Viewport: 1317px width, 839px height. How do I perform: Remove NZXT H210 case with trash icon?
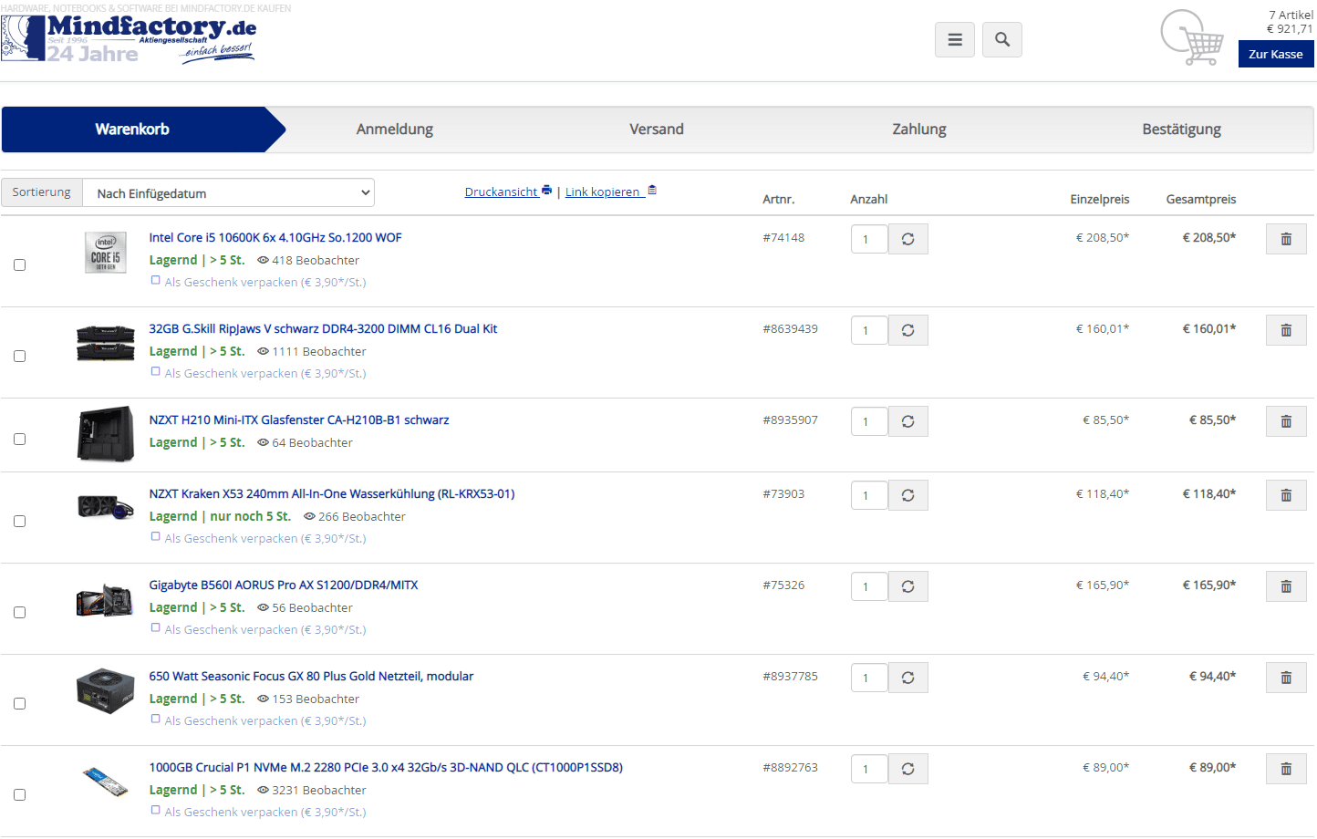[x=1286, y=421]
